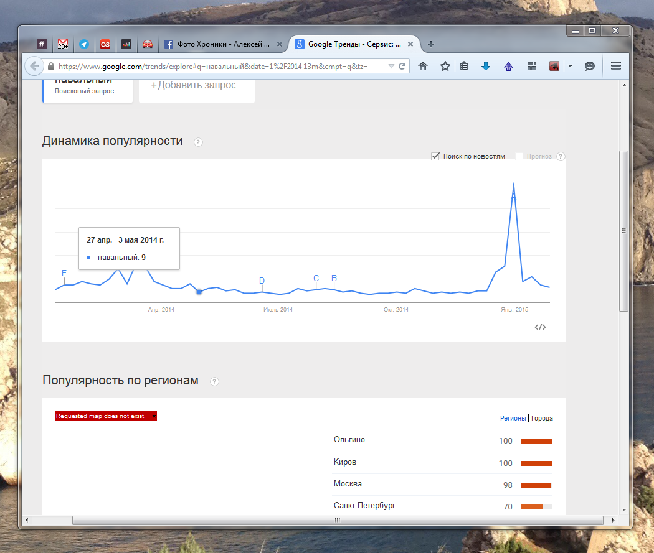Expand the URL history dropdown arrow
This screenshot has height=553, width=654.
tap(391, 66)
